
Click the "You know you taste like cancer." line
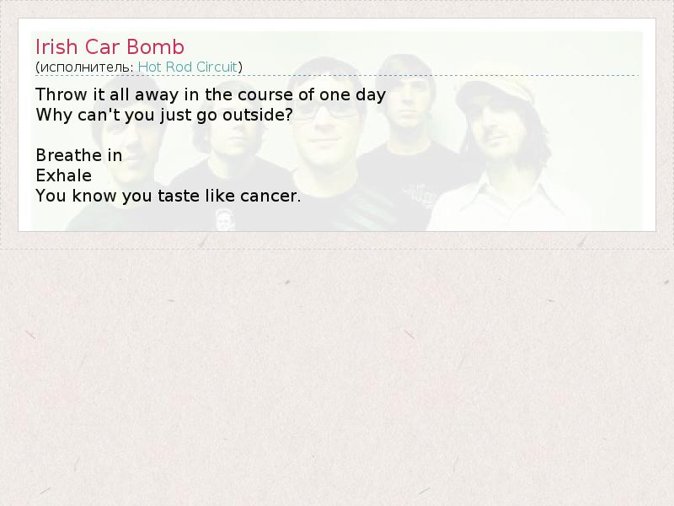[x=168, y=196]
